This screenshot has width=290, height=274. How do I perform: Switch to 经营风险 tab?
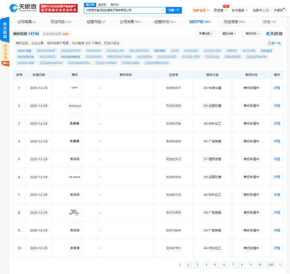tap(96, 22)
